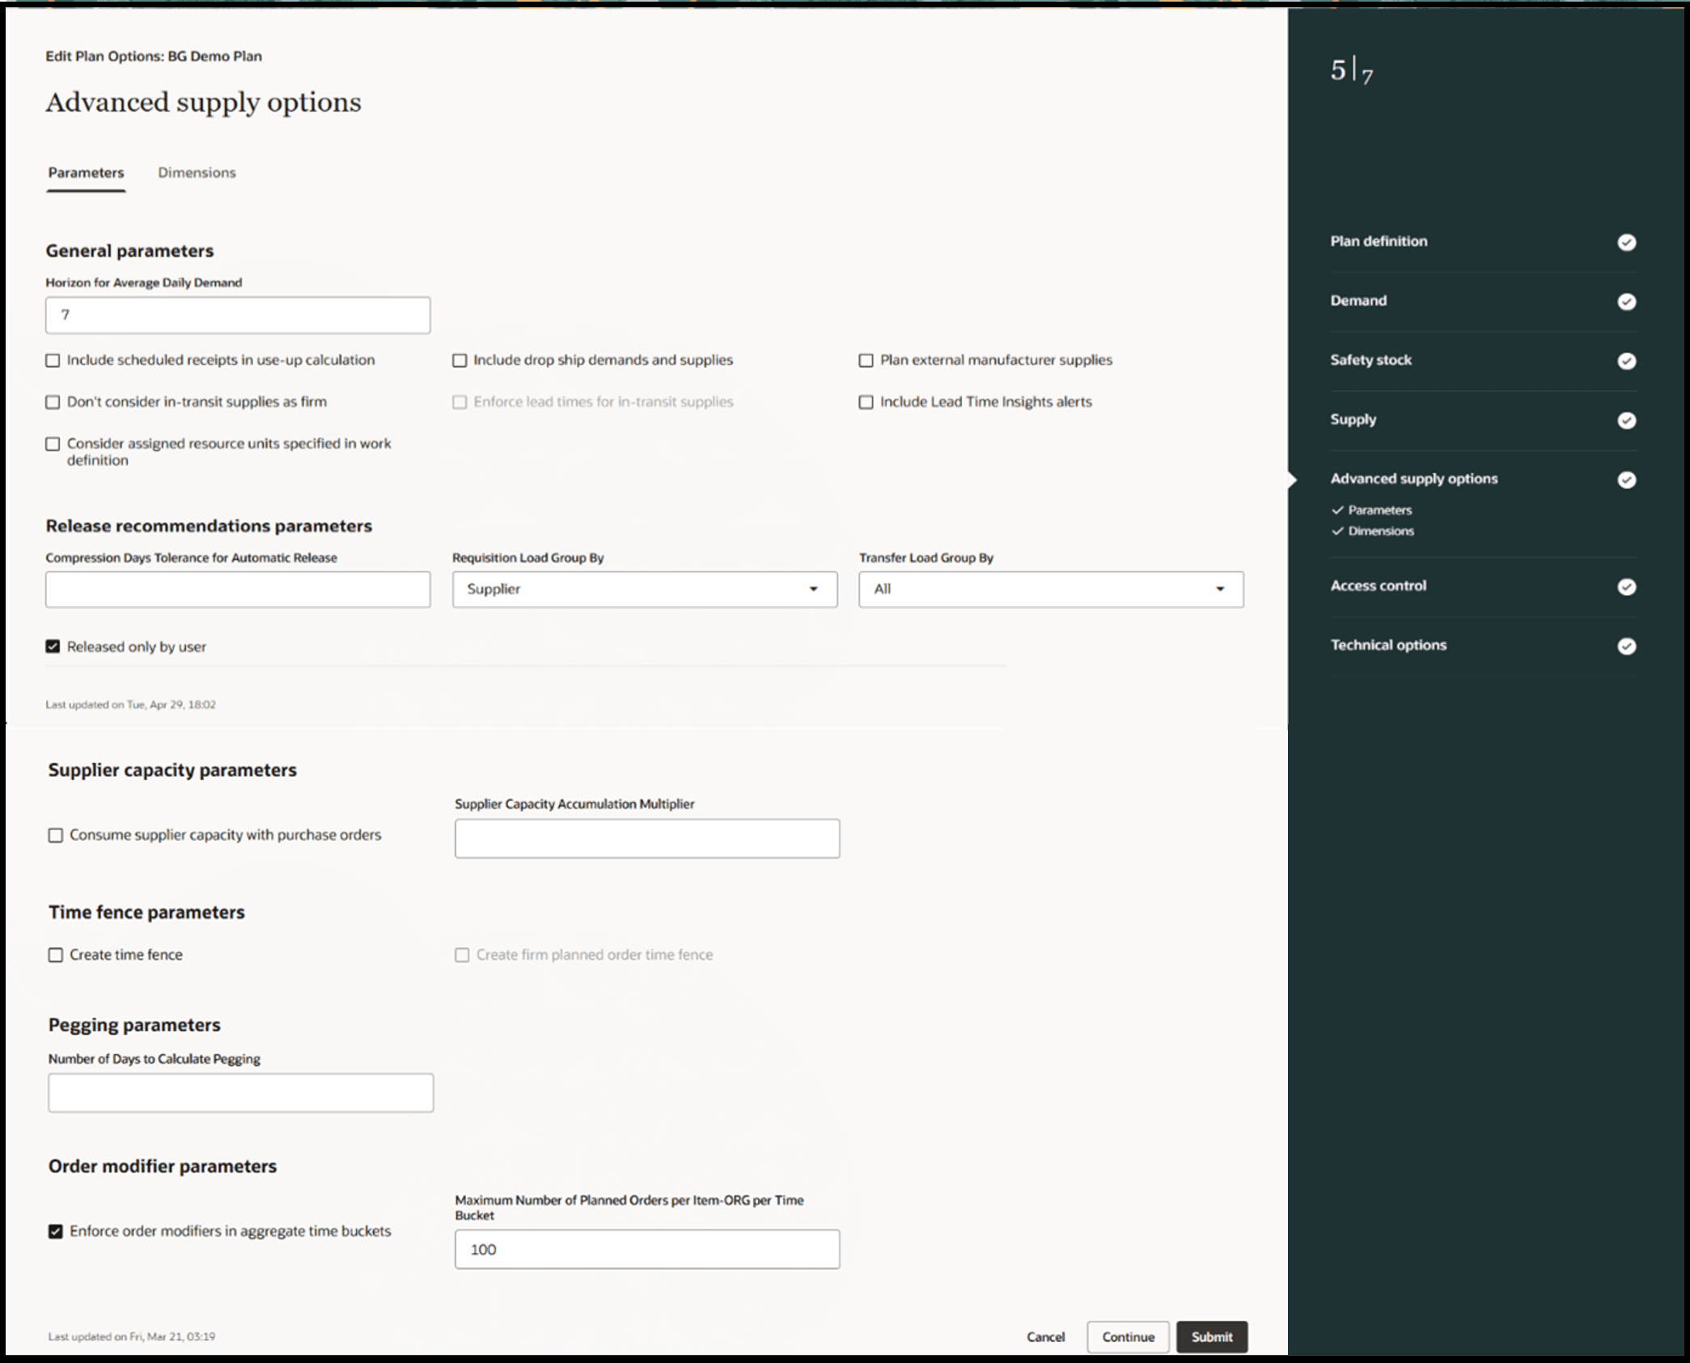Switch to the Dimensions tab

[x=197, y=173]
